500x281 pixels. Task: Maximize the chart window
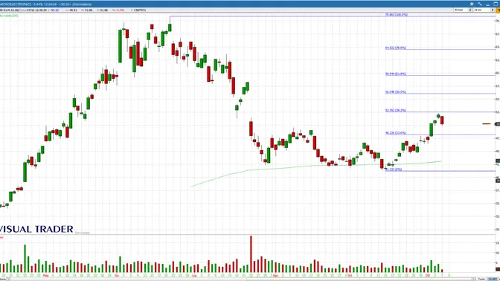pos(496,4)
